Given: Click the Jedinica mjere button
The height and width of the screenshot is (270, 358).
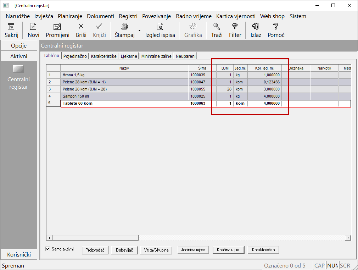Looking at the screenshot, I should pyautogui.click(x=193, y=250).
